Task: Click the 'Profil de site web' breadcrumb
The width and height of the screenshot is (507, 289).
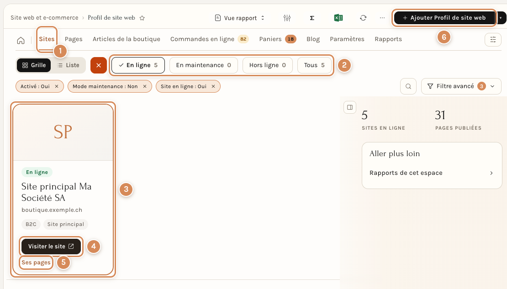Action: pos(111,18)
